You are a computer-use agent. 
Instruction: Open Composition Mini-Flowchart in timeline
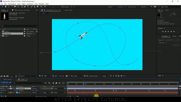pos(45,83)
